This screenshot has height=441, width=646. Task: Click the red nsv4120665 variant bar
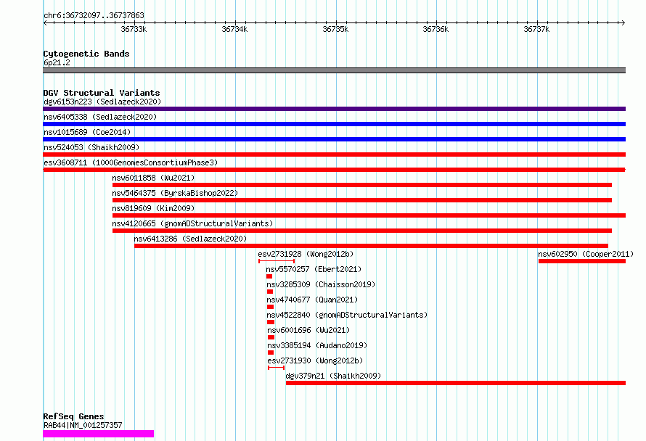tap(362, 231)
